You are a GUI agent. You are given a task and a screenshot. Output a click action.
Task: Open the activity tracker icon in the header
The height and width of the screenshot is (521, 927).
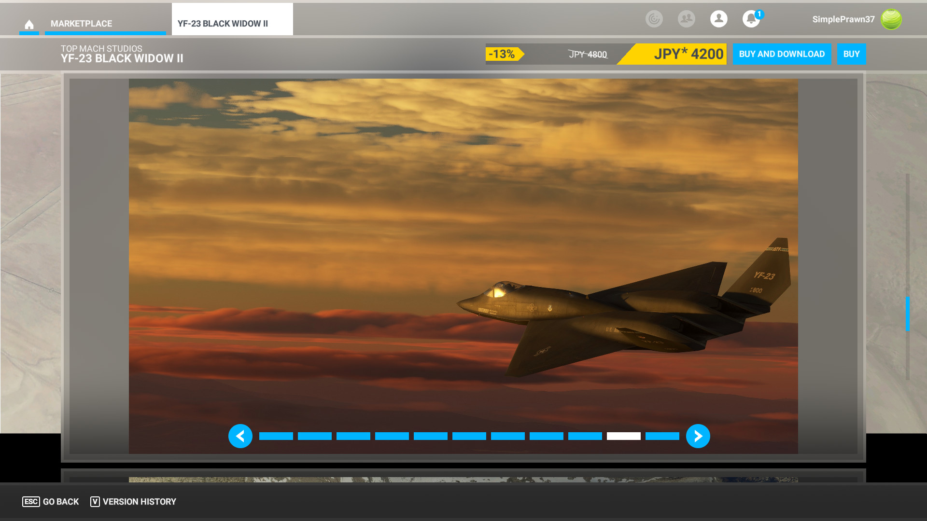pos(654,19)
